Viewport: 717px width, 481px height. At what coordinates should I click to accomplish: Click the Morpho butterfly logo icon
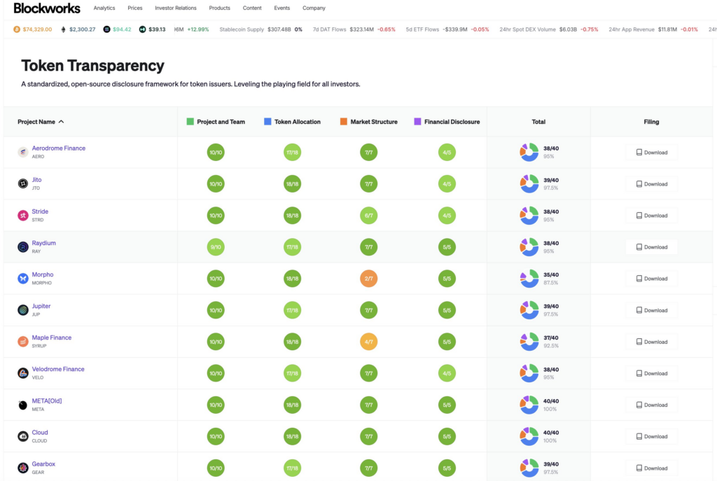(x=22, y=278)
